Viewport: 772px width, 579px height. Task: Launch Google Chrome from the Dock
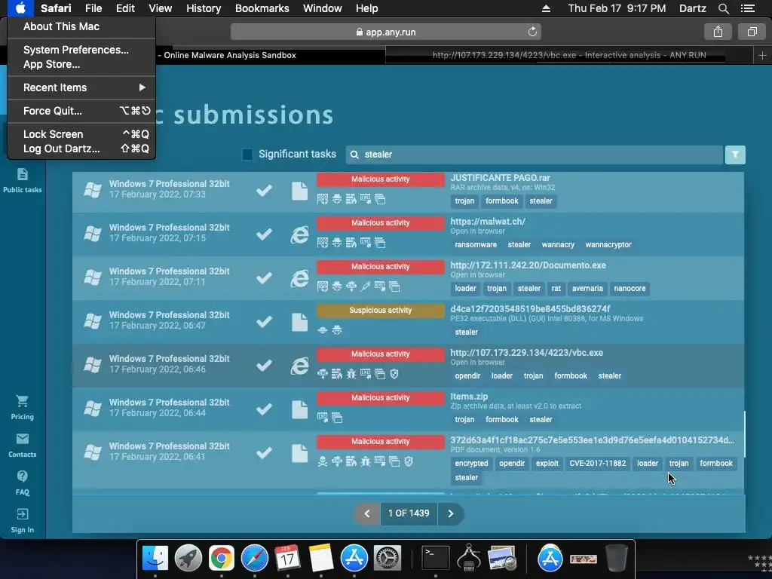click(x=221, y=558)
